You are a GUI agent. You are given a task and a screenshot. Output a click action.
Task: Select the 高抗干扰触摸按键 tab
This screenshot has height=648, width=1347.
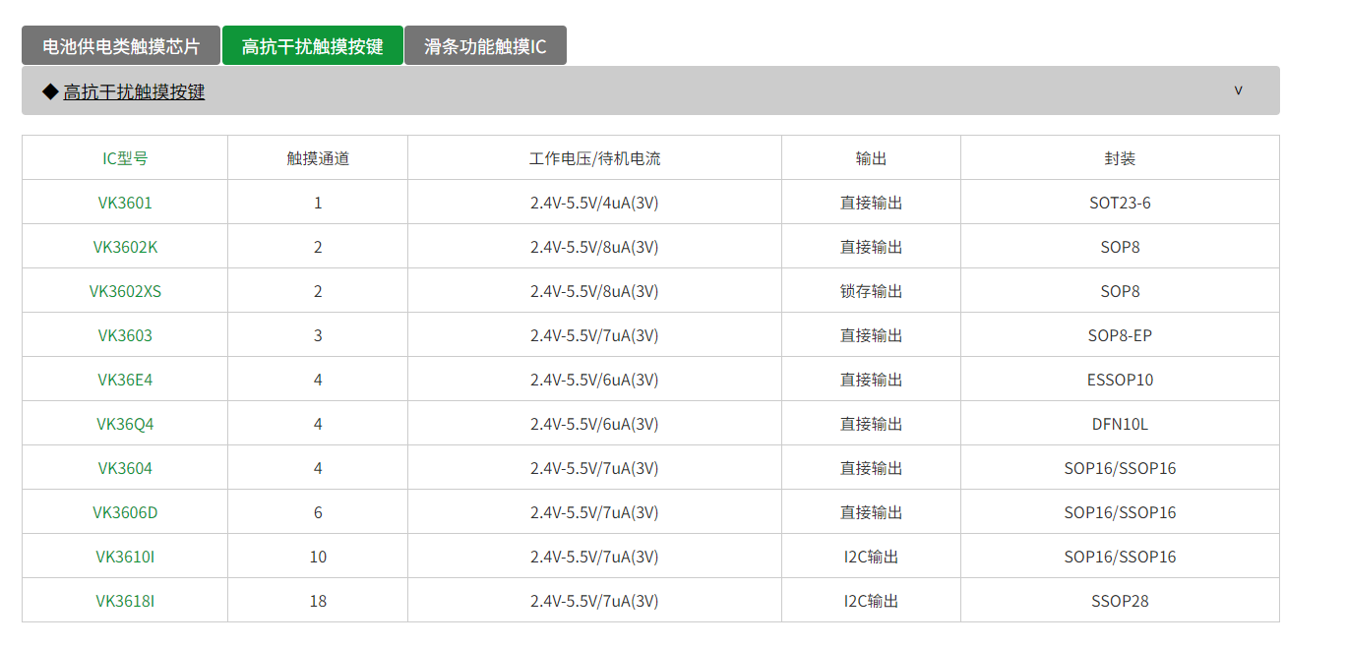[x=312, y=46]
